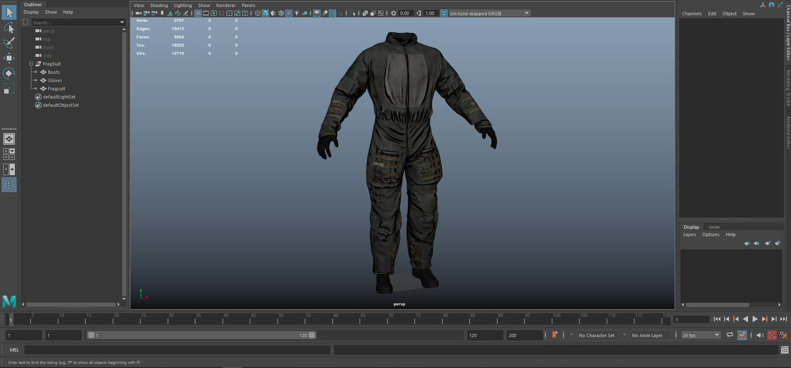Open the Modeling Toolkit panel tab
Screen dimensions: 791x368
tap(787, 87)
